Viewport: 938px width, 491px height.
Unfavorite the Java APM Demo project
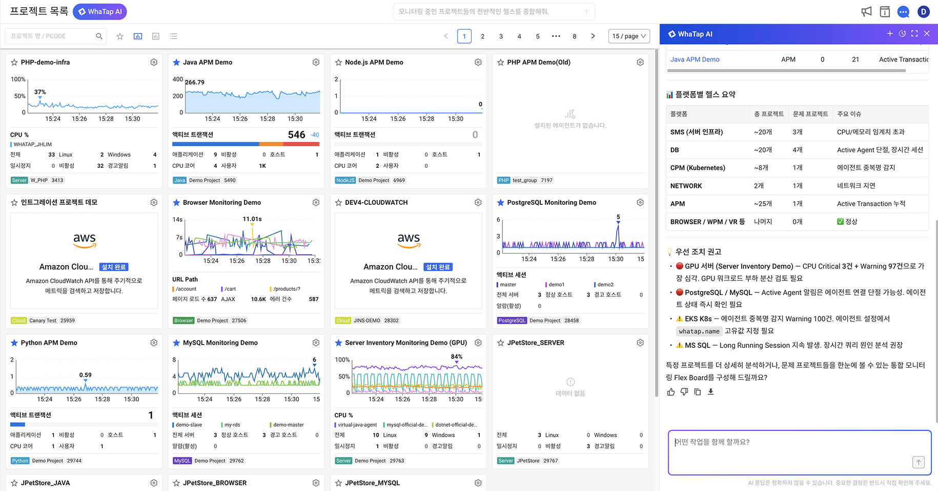tap(176, 62)
